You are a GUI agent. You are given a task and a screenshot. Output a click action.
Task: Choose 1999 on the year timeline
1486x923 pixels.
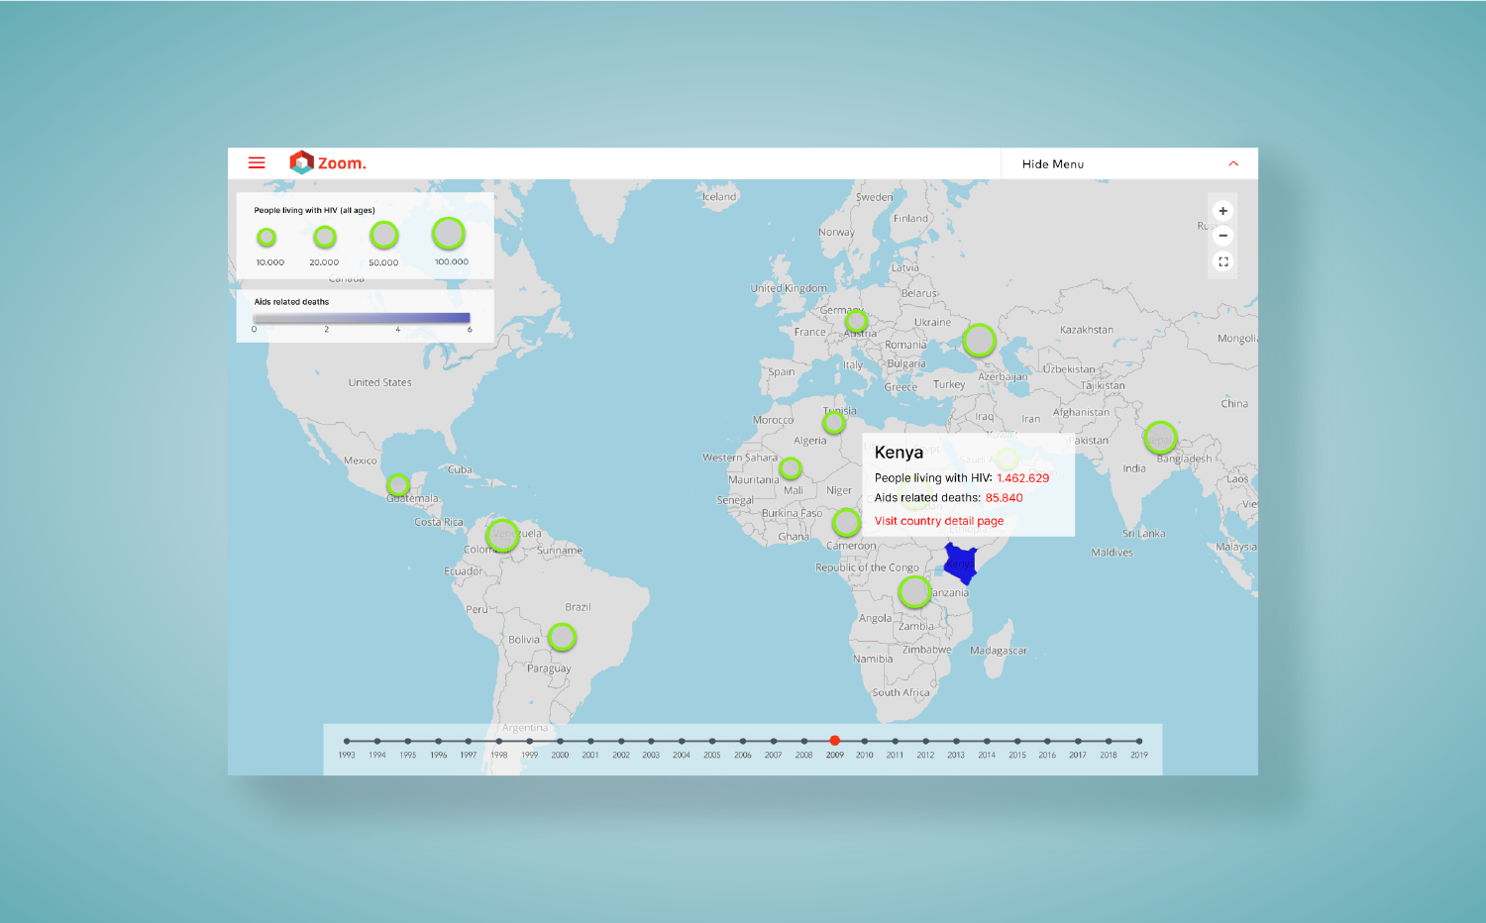coord(530,741)
